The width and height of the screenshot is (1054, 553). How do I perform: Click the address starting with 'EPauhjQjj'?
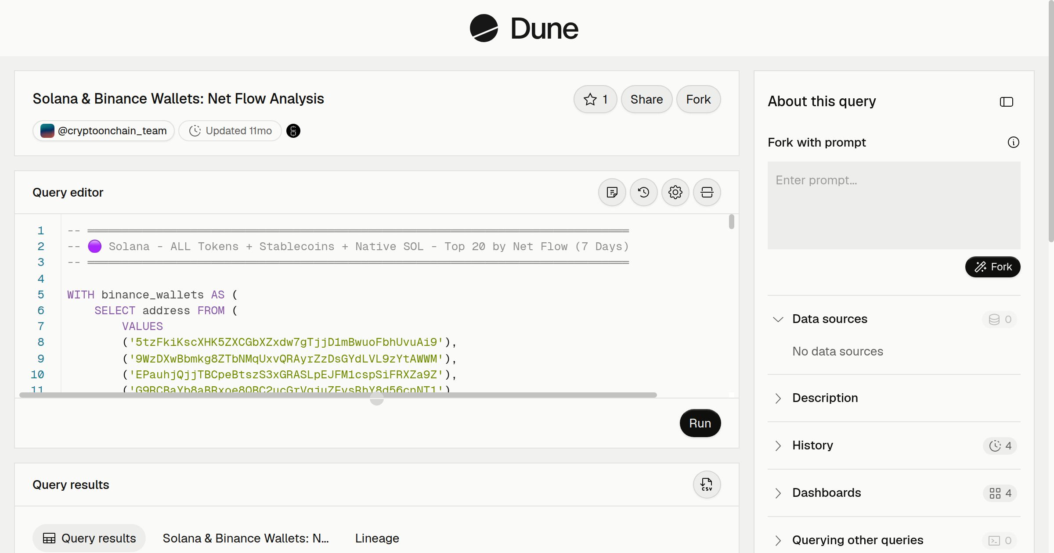(286, 375)
